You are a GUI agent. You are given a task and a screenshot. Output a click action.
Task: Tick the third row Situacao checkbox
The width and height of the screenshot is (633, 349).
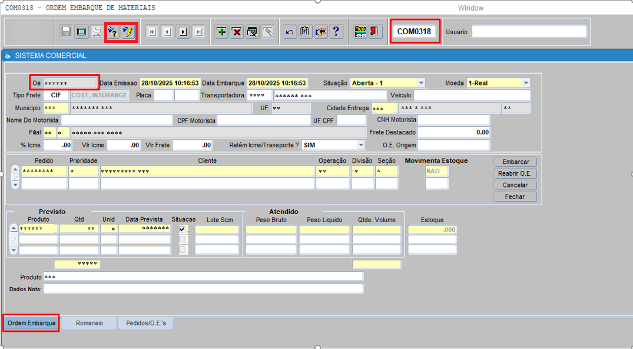coord(183,250)
